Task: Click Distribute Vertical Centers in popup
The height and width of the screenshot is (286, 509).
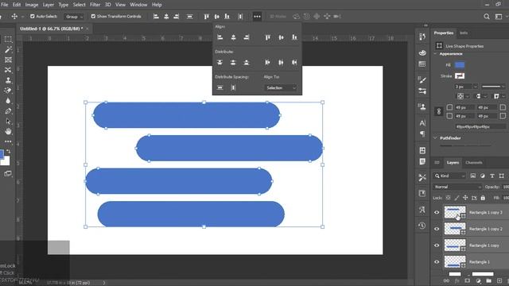Action: [x=233, y=62]
